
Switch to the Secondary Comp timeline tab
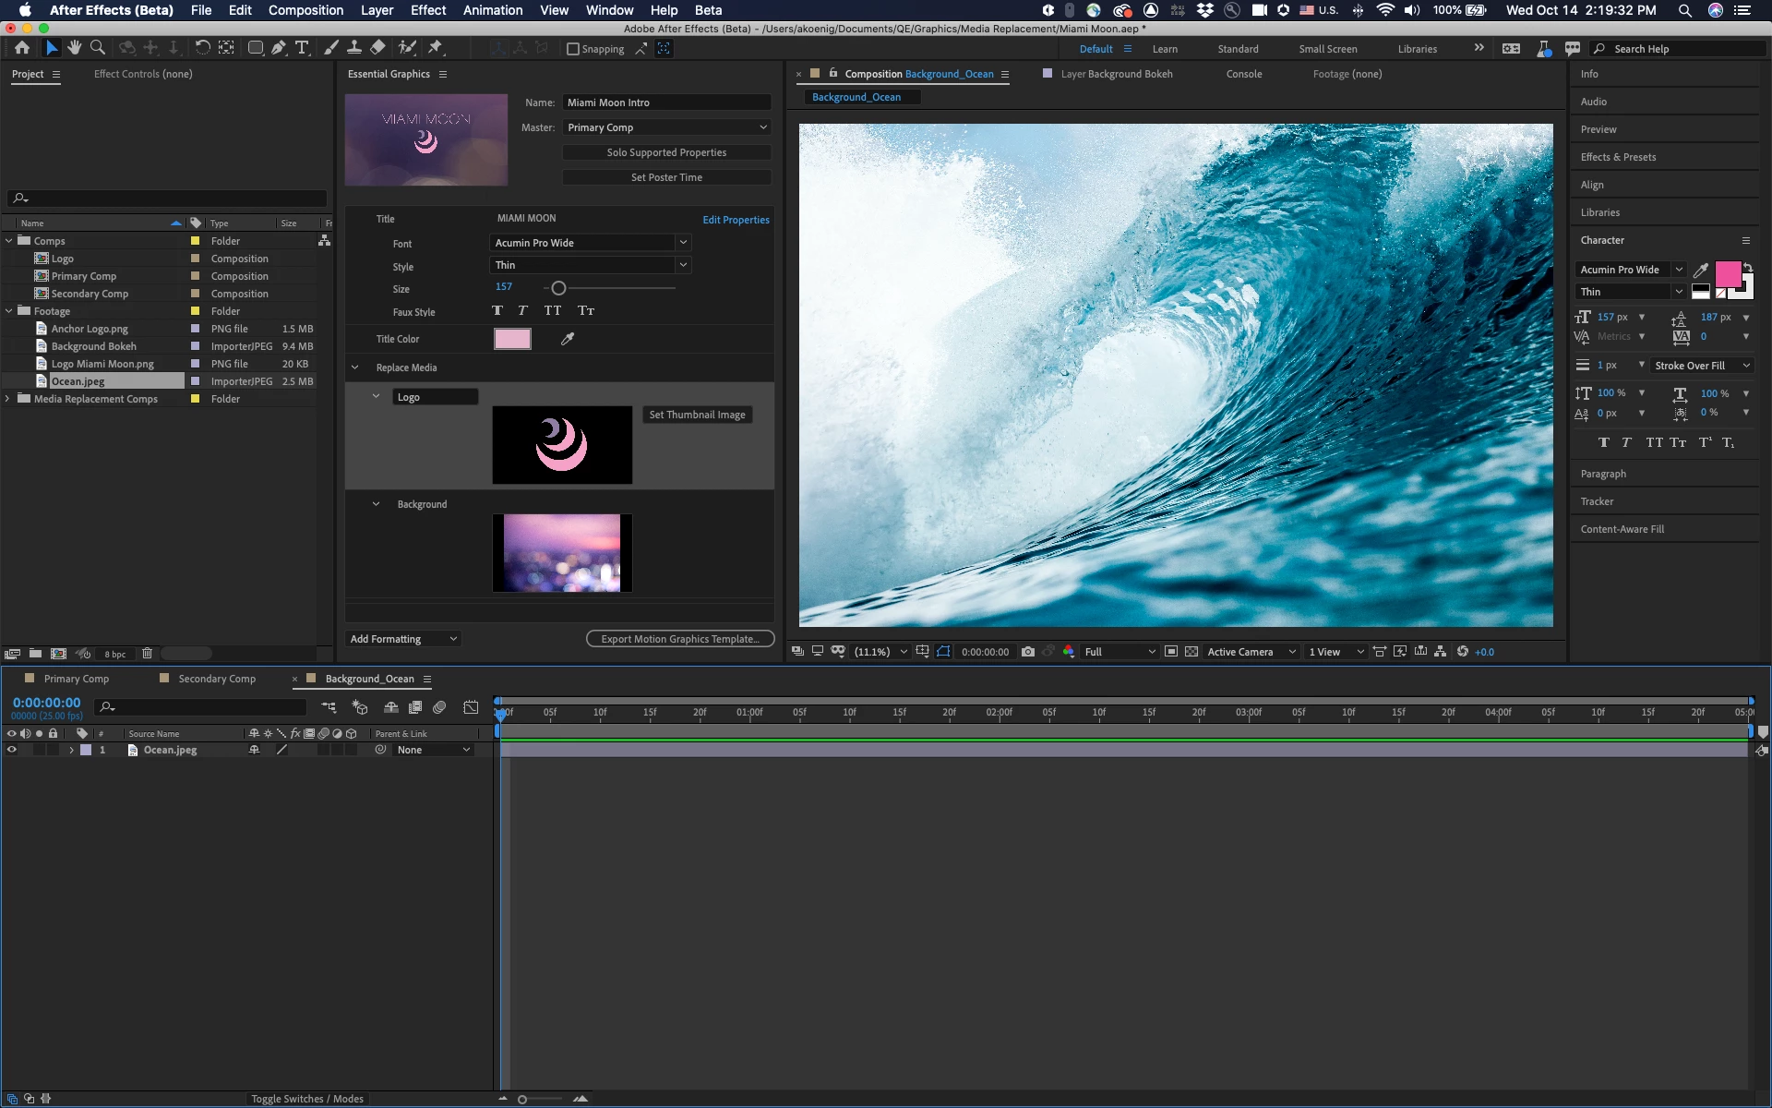tap(216, 679)
